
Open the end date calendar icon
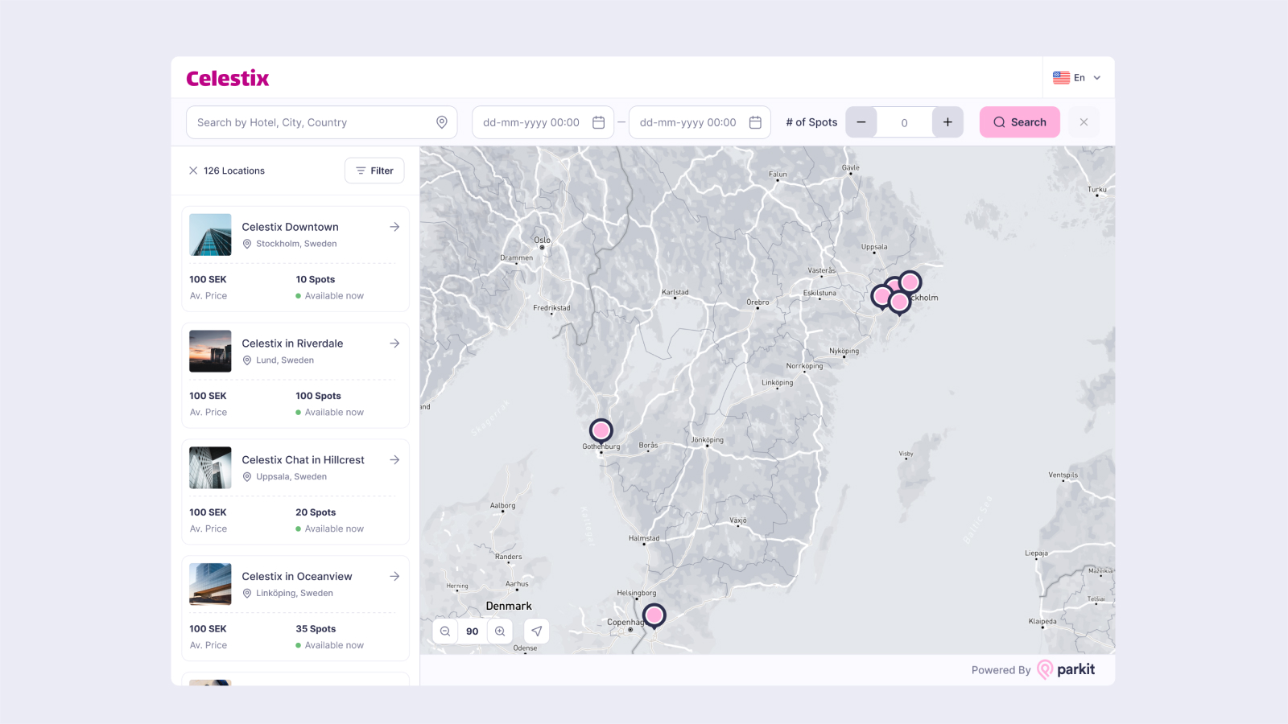[755, 122]
